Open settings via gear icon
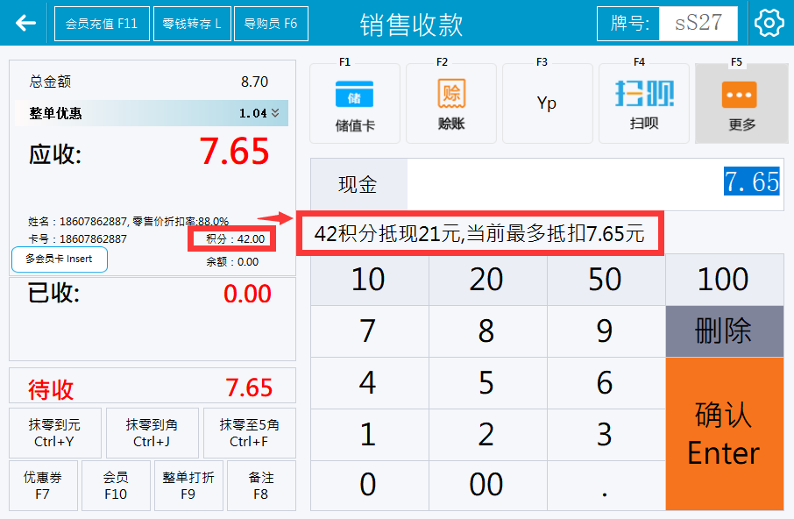Viewport: 794px width, 519px height. pos(769,23)
